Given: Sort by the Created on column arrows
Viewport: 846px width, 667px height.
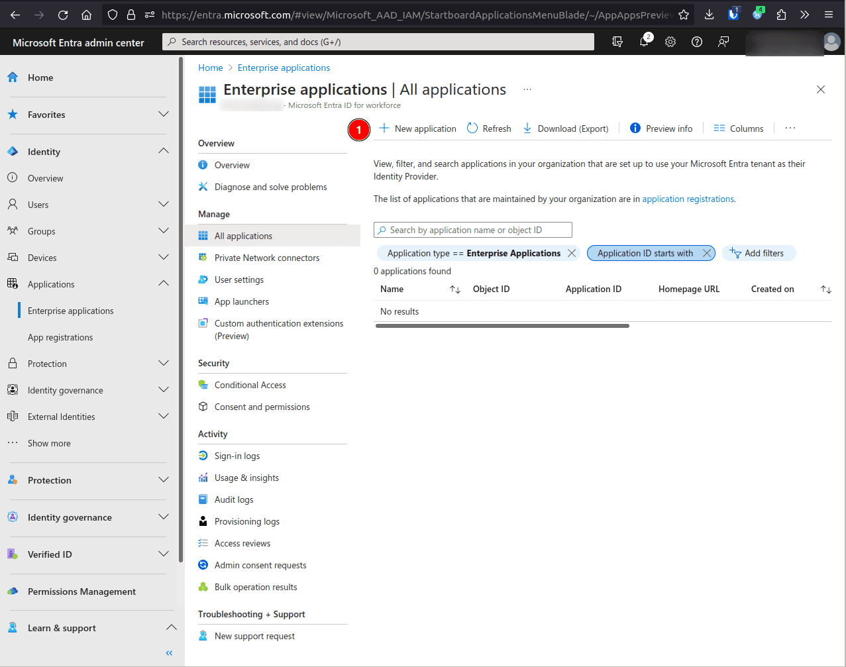Looking at the screenshot, I should (826, 289).
